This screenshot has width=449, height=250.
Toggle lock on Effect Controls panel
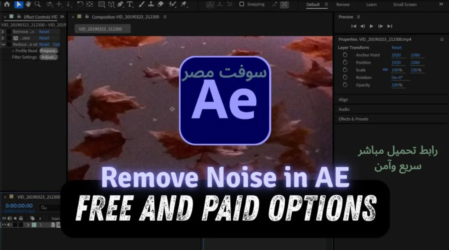coord(19,17)
